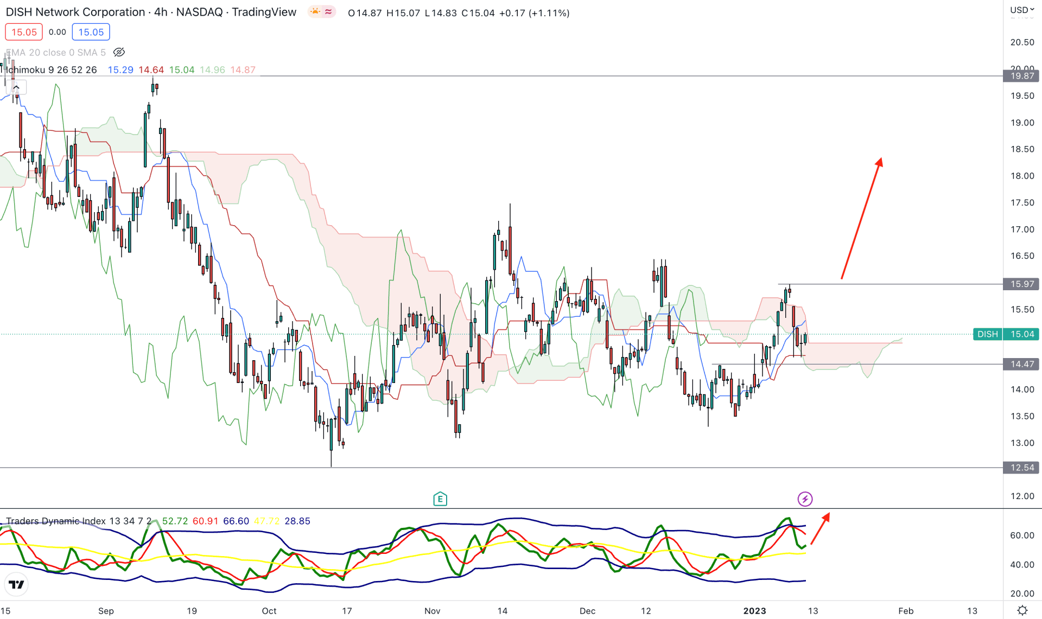Click the DISH current price label
Screen dimensions: 1042x619
coord(987,334)
